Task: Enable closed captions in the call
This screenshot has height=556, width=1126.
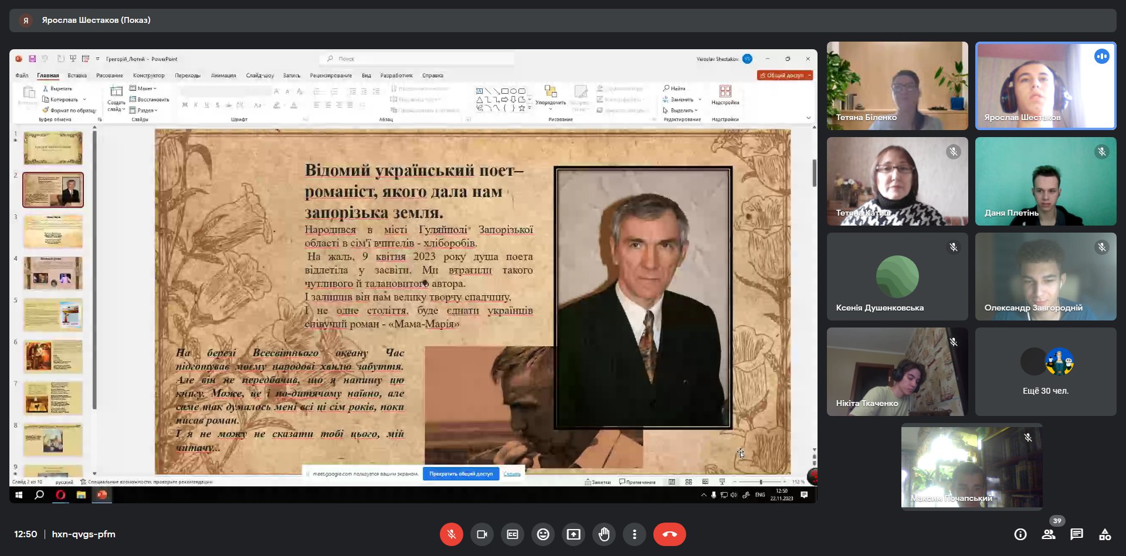Action: click(513, 534)
